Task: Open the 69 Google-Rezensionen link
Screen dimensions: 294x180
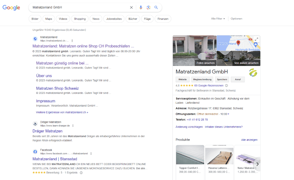Action: 209,86
